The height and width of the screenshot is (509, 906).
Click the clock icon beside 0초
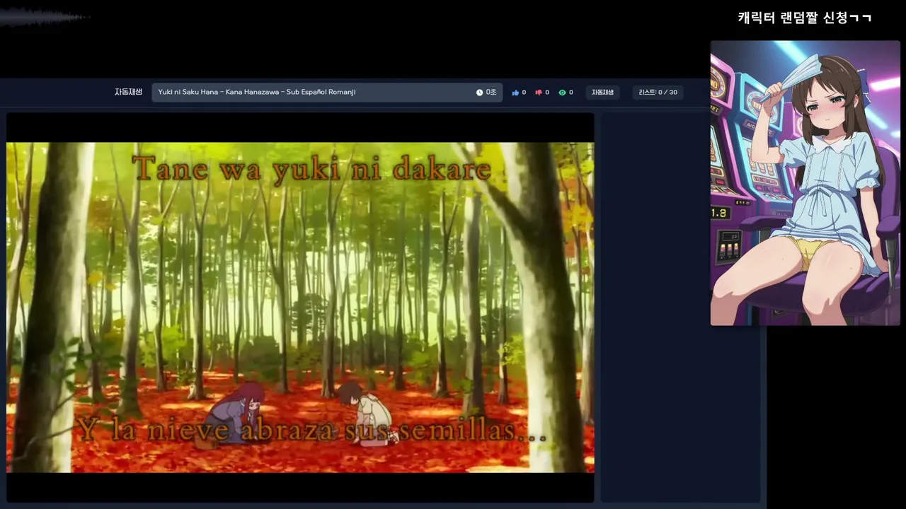pyautogui.click(x=479, y=93)
